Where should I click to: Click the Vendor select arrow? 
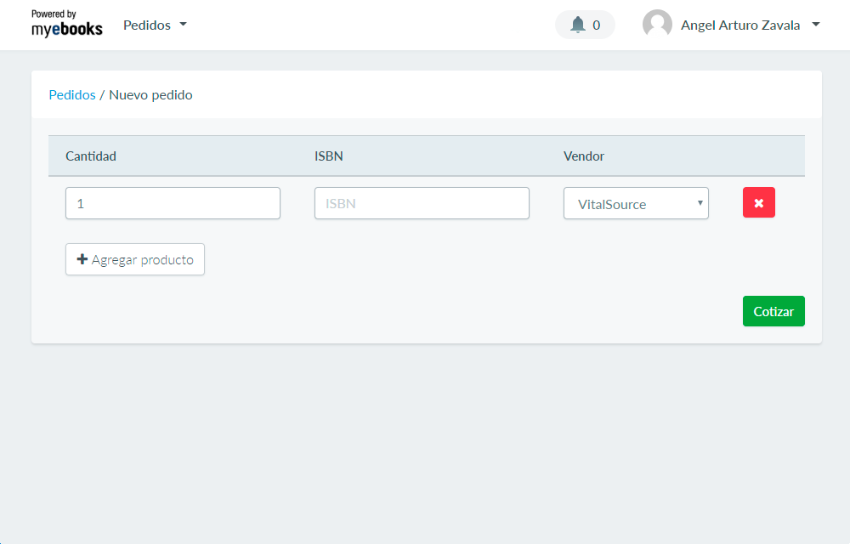(700, 203)
